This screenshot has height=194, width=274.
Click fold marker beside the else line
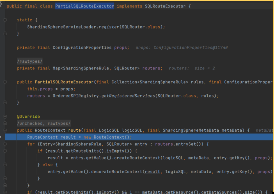[5, 165]
